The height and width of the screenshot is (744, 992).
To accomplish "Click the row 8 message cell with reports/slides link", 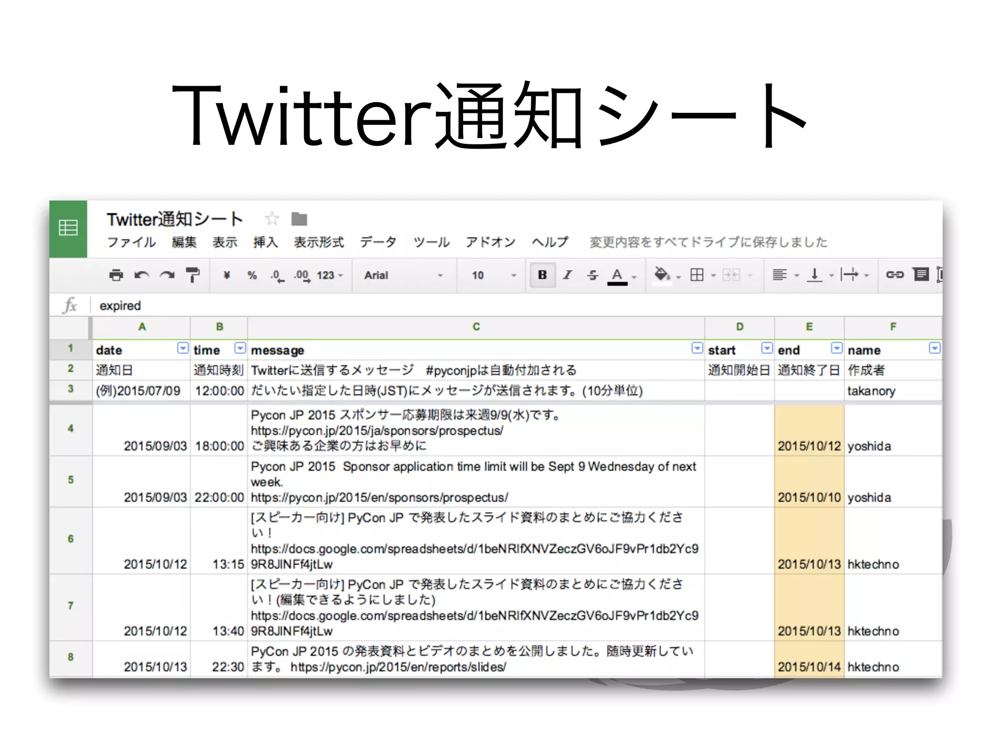I will tap(476, 659).
